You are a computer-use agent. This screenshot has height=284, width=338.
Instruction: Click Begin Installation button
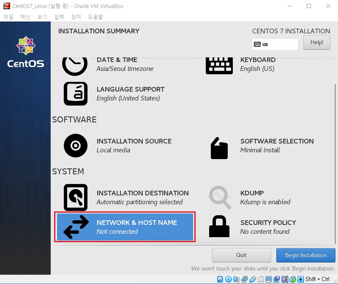point(305,255)
